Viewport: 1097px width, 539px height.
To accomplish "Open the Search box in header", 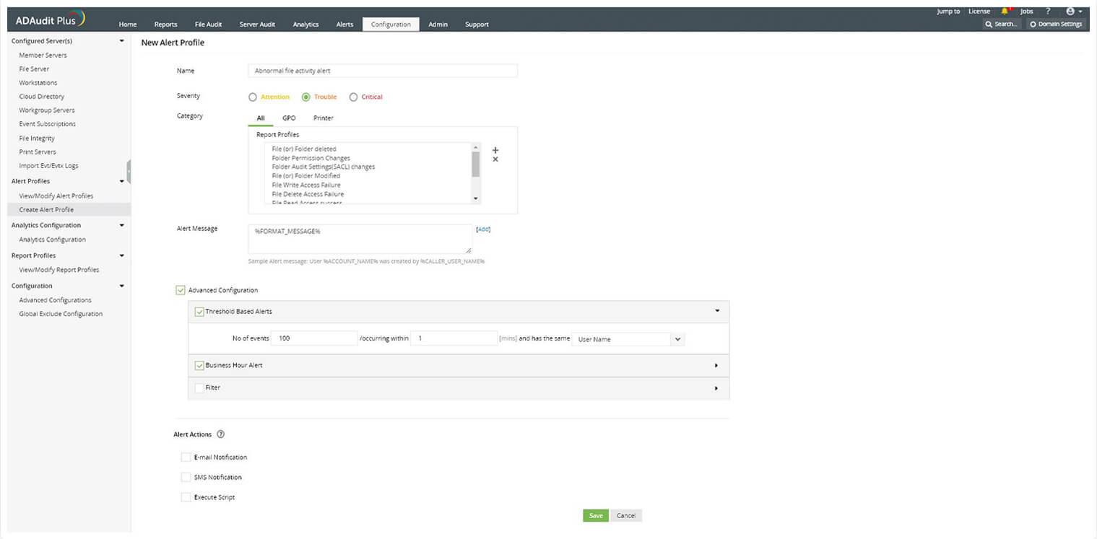I will coord(1002,24).
